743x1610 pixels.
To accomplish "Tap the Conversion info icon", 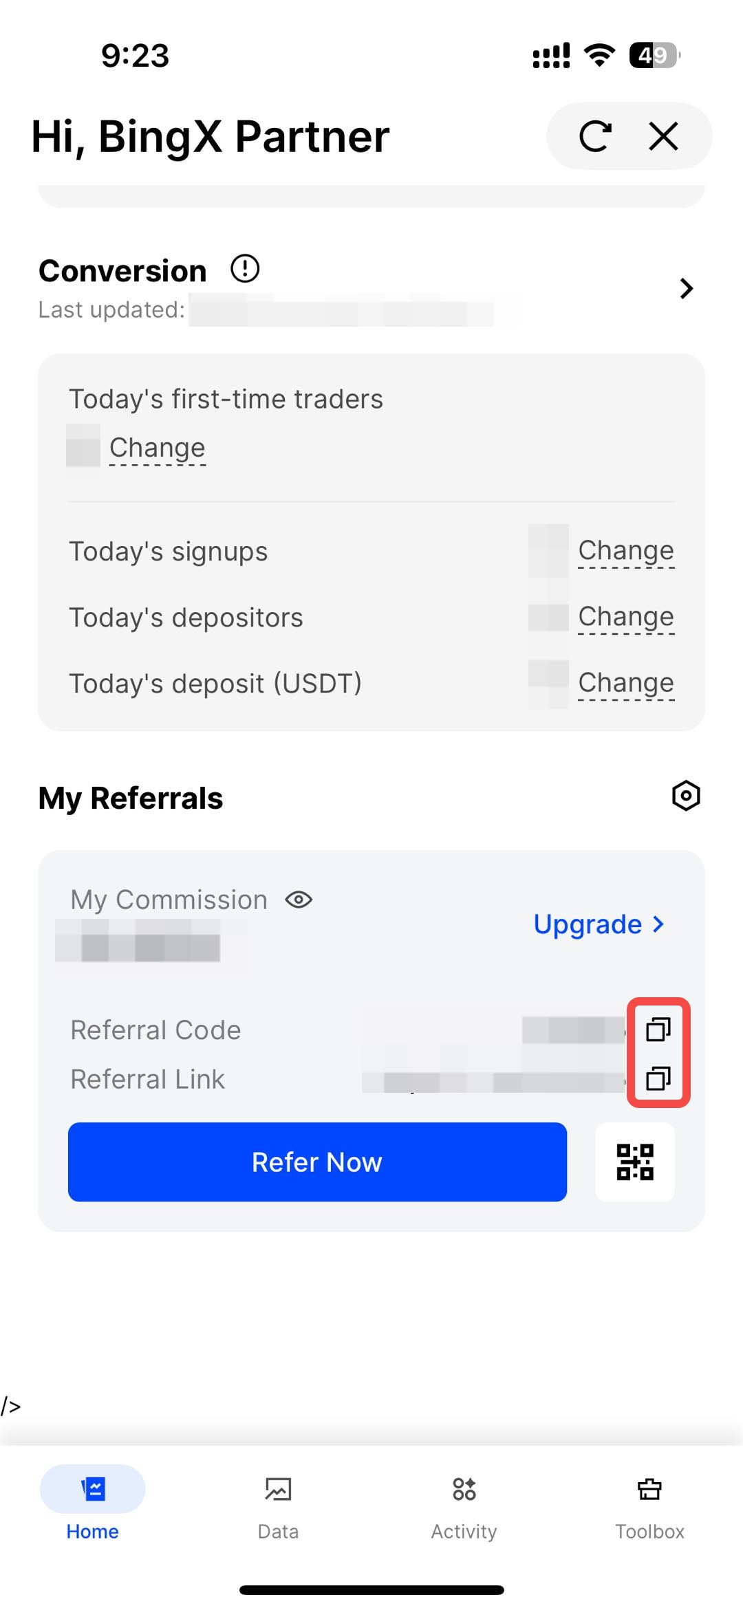I will (x=245, y=269).
